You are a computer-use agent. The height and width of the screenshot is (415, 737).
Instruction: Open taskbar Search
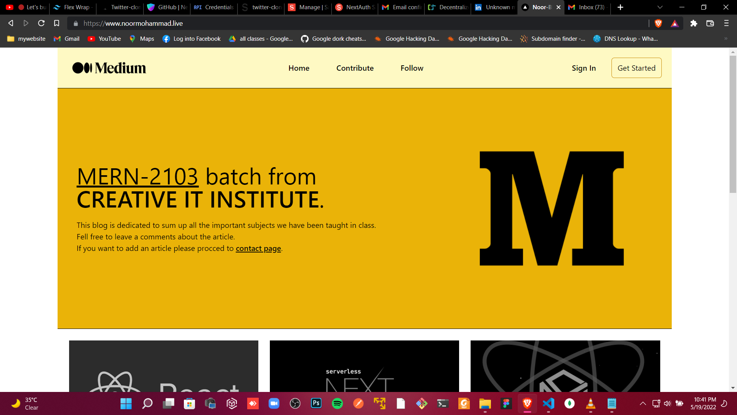click(x=147, y=403)
